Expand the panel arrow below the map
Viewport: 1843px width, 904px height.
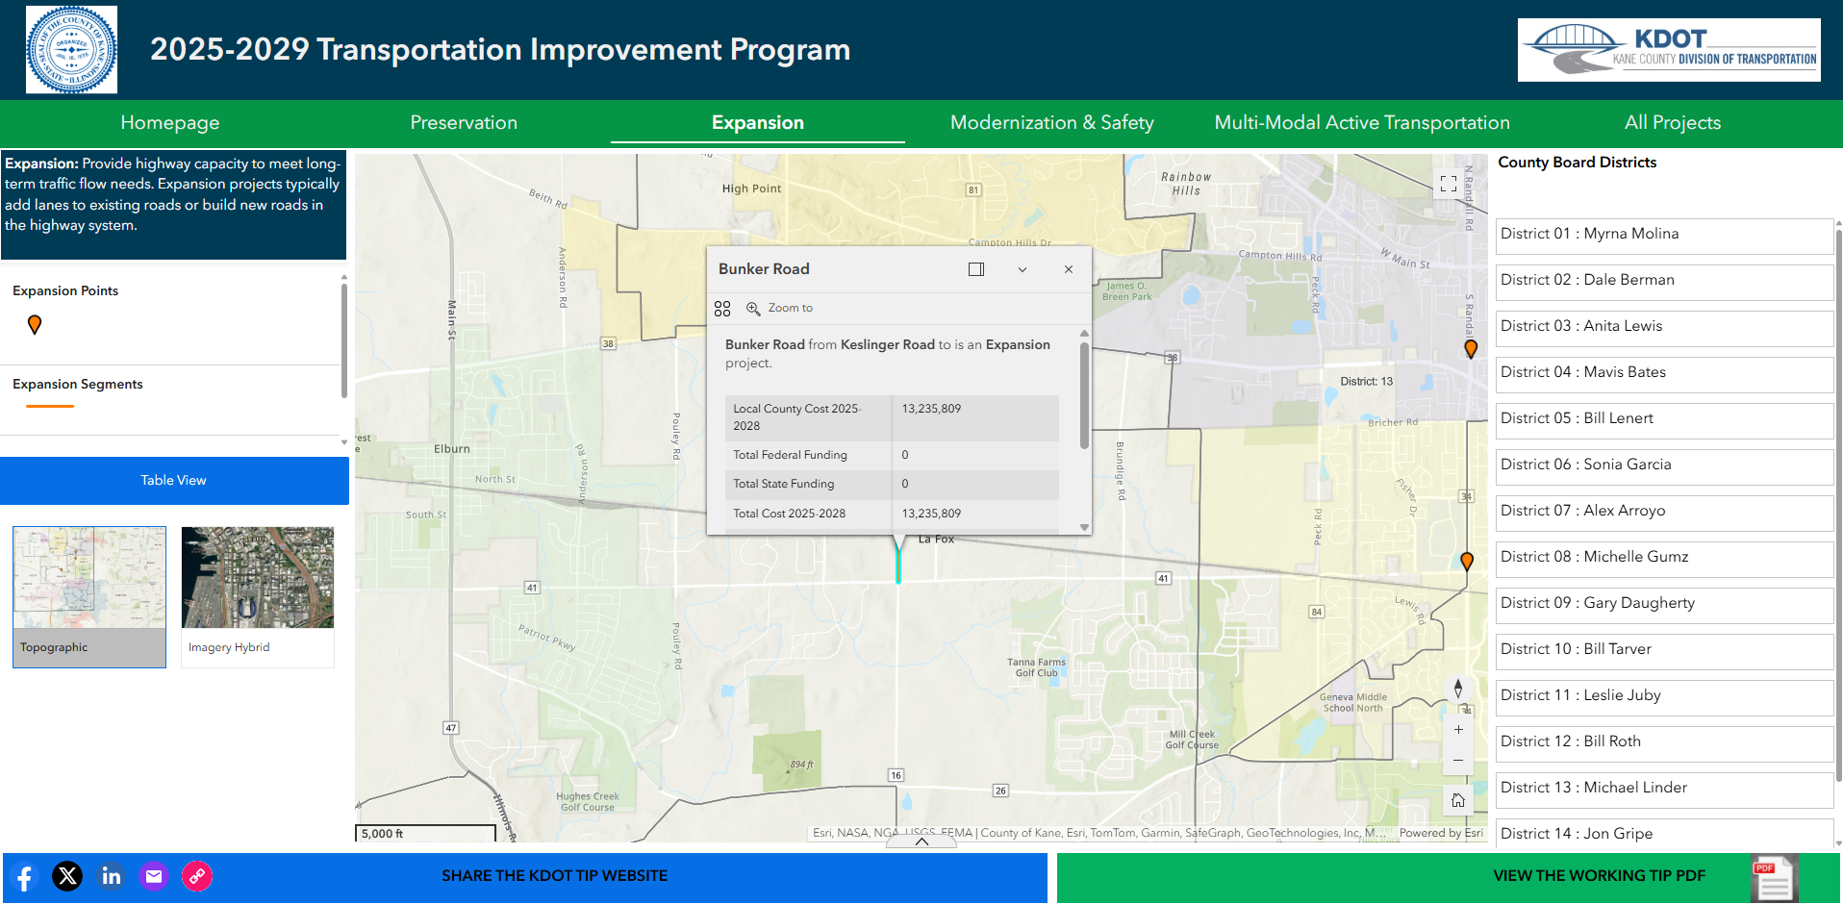(921, 841)
